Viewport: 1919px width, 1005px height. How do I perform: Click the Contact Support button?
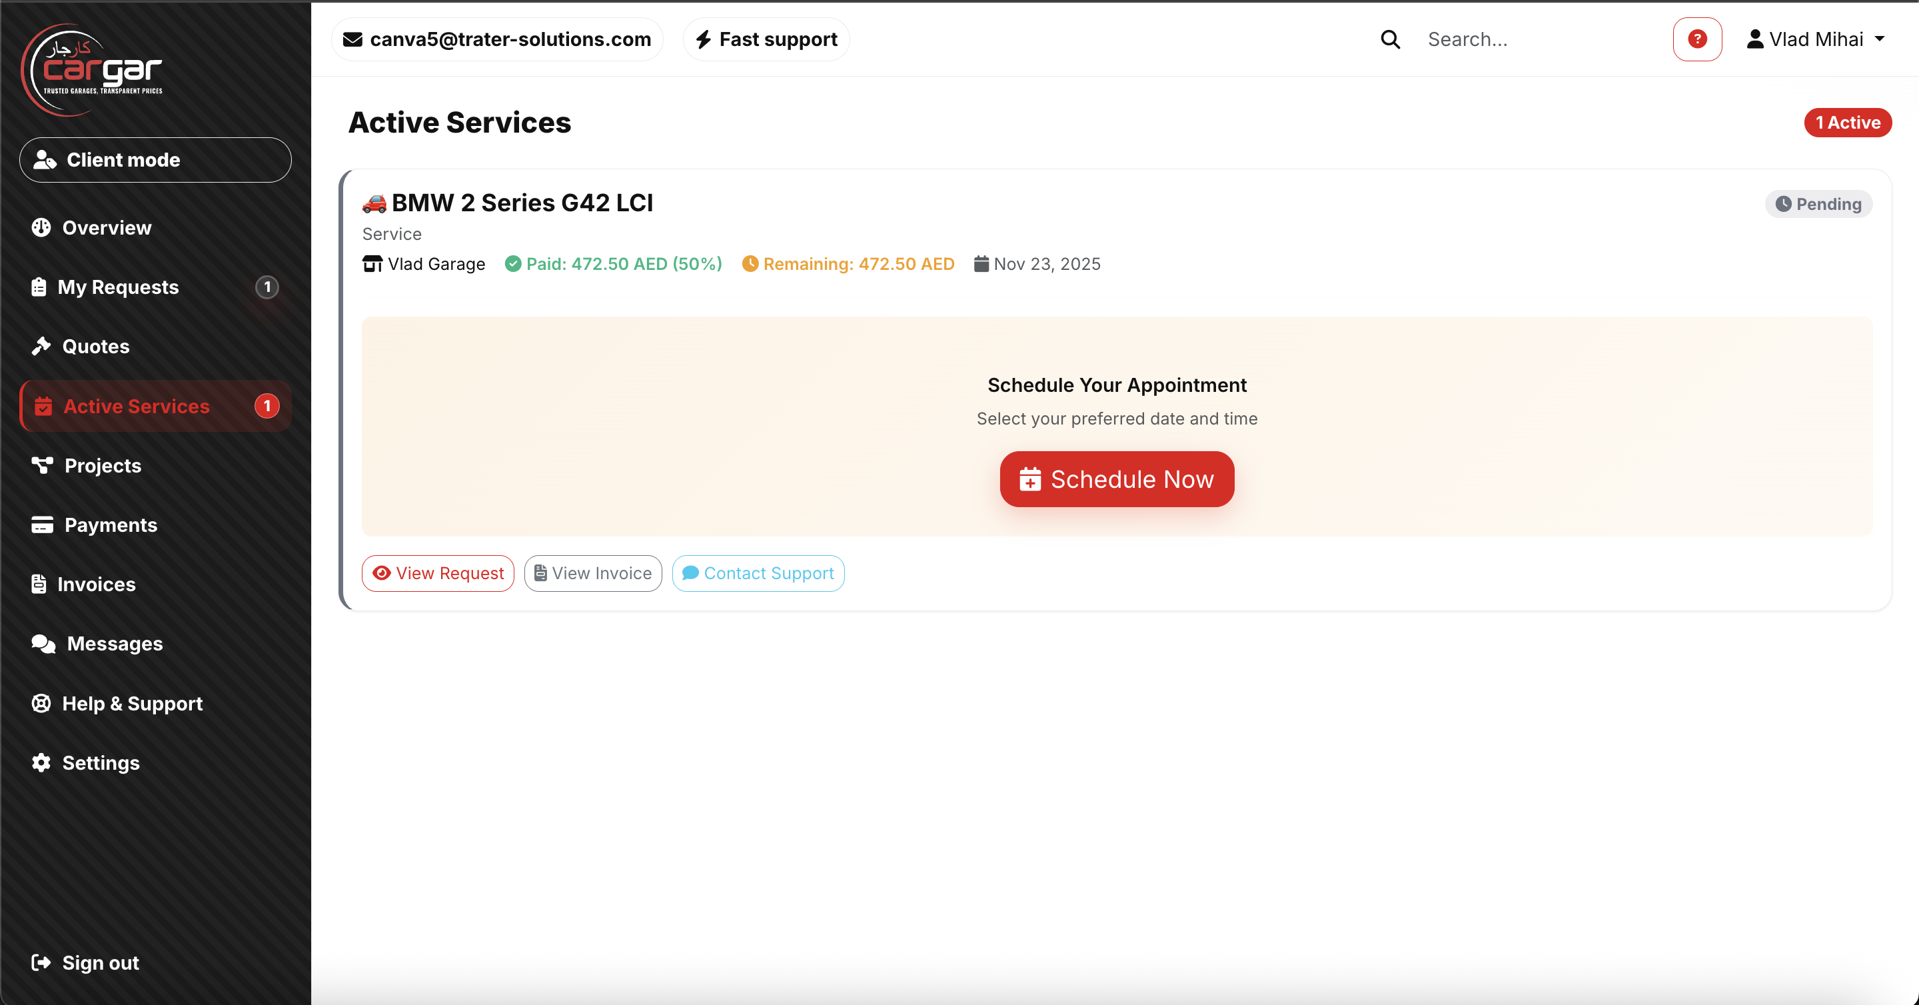[x=758, y=573]
